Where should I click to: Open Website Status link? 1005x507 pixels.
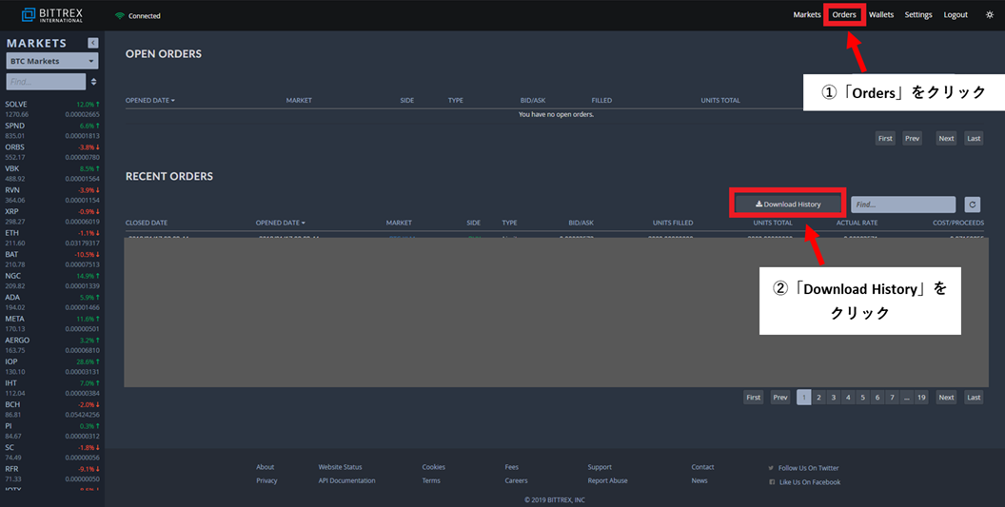pos(340,467)
